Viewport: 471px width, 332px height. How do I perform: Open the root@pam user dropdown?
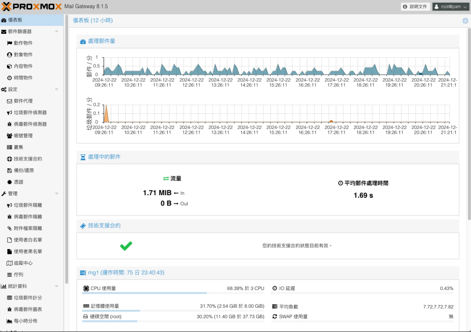pos(450,6)
